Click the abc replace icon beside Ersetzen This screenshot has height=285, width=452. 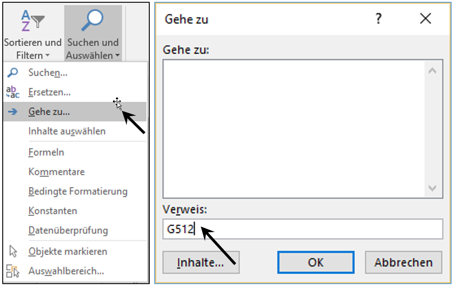pos(13,92)
